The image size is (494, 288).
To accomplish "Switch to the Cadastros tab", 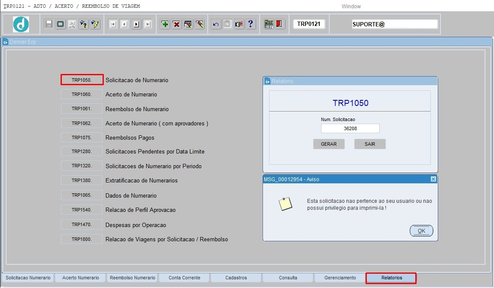I will pyautogui.click(x=236, y=278).
